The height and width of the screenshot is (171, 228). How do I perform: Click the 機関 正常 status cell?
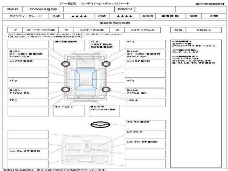(213, 16)
